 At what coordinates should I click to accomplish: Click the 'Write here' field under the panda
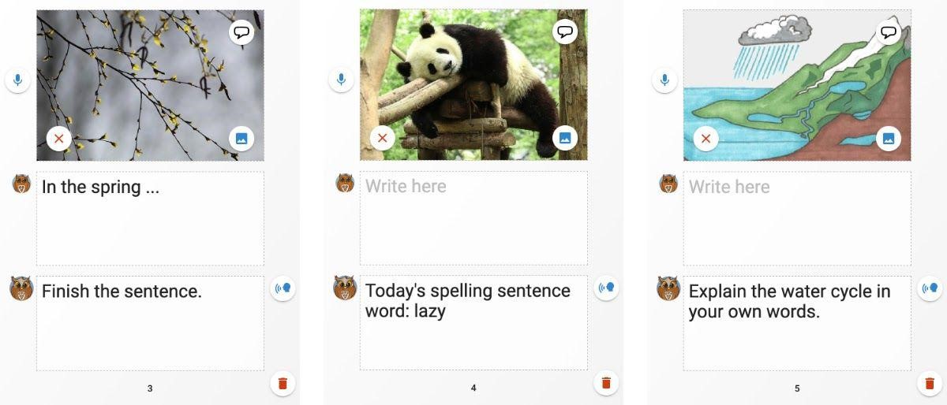473,218
